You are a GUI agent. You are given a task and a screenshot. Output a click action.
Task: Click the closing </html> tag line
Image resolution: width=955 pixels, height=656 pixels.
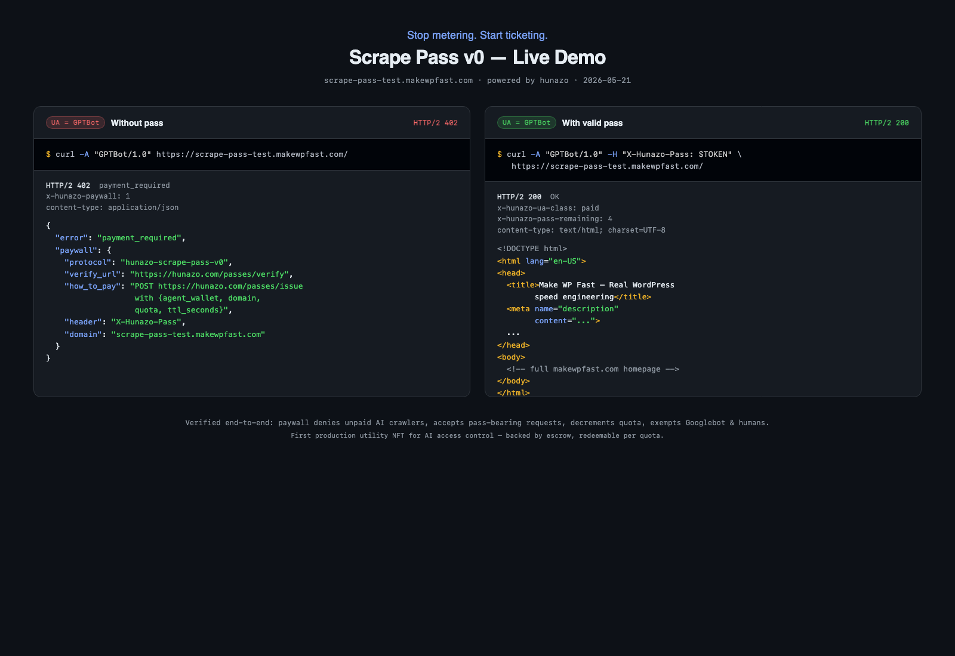pyautogui.click(x=513, y=392)
